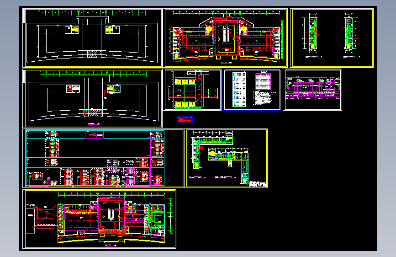Screen dimensions: 396x257
Task: Select the plan sheet with single red cable route
Action: coord(92,99)
